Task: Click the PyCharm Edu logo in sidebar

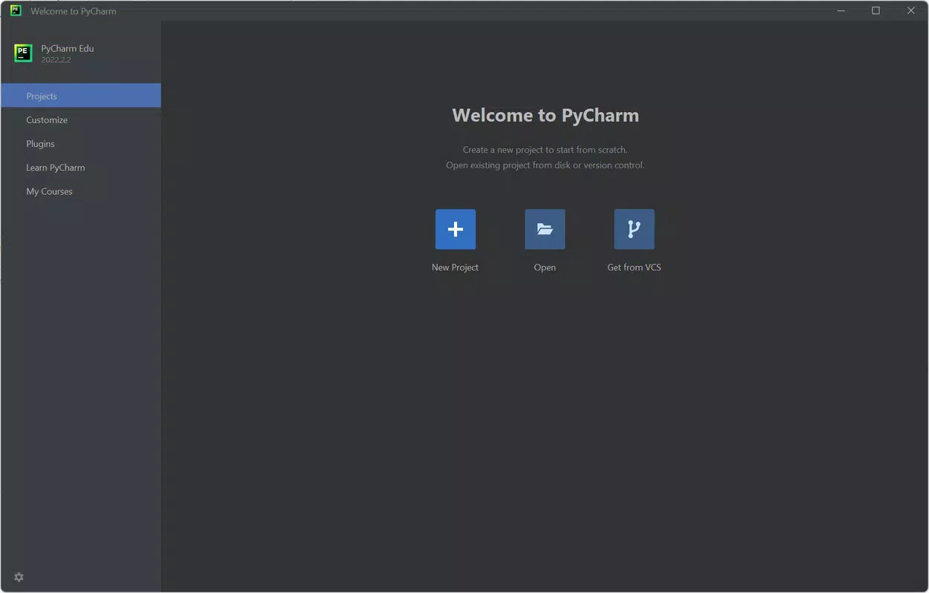Action: pos(23,53)
